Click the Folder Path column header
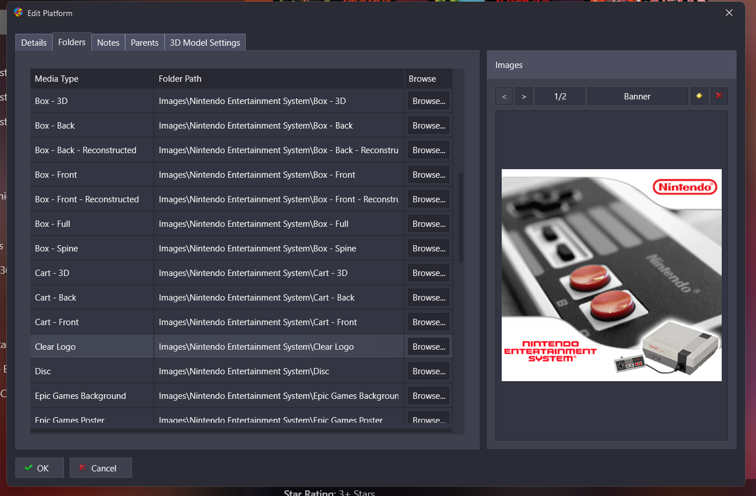This screenshot has height=496, width=756. click(x=279, y=79)
